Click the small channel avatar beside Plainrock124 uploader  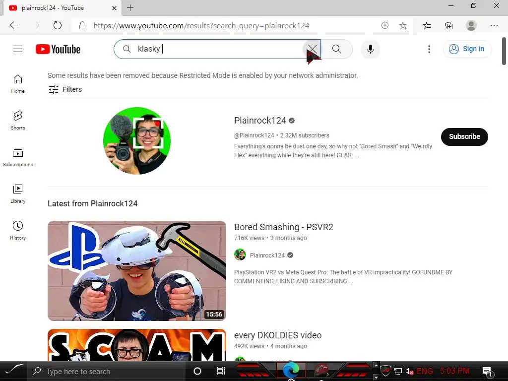(x=240, y=255)
